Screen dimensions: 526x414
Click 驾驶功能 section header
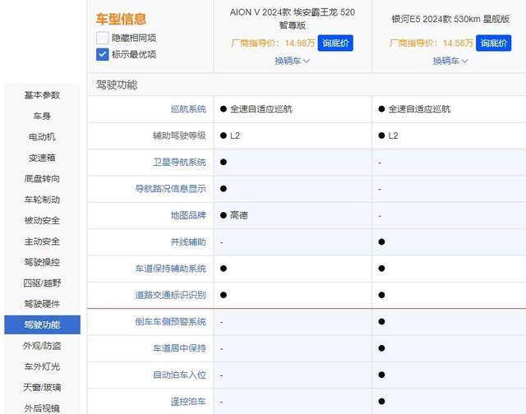coord(117,85)
